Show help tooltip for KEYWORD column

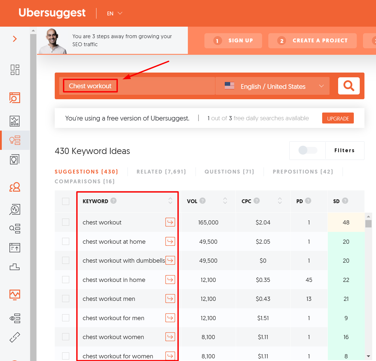pyautogui.click(x=113, y=201)
